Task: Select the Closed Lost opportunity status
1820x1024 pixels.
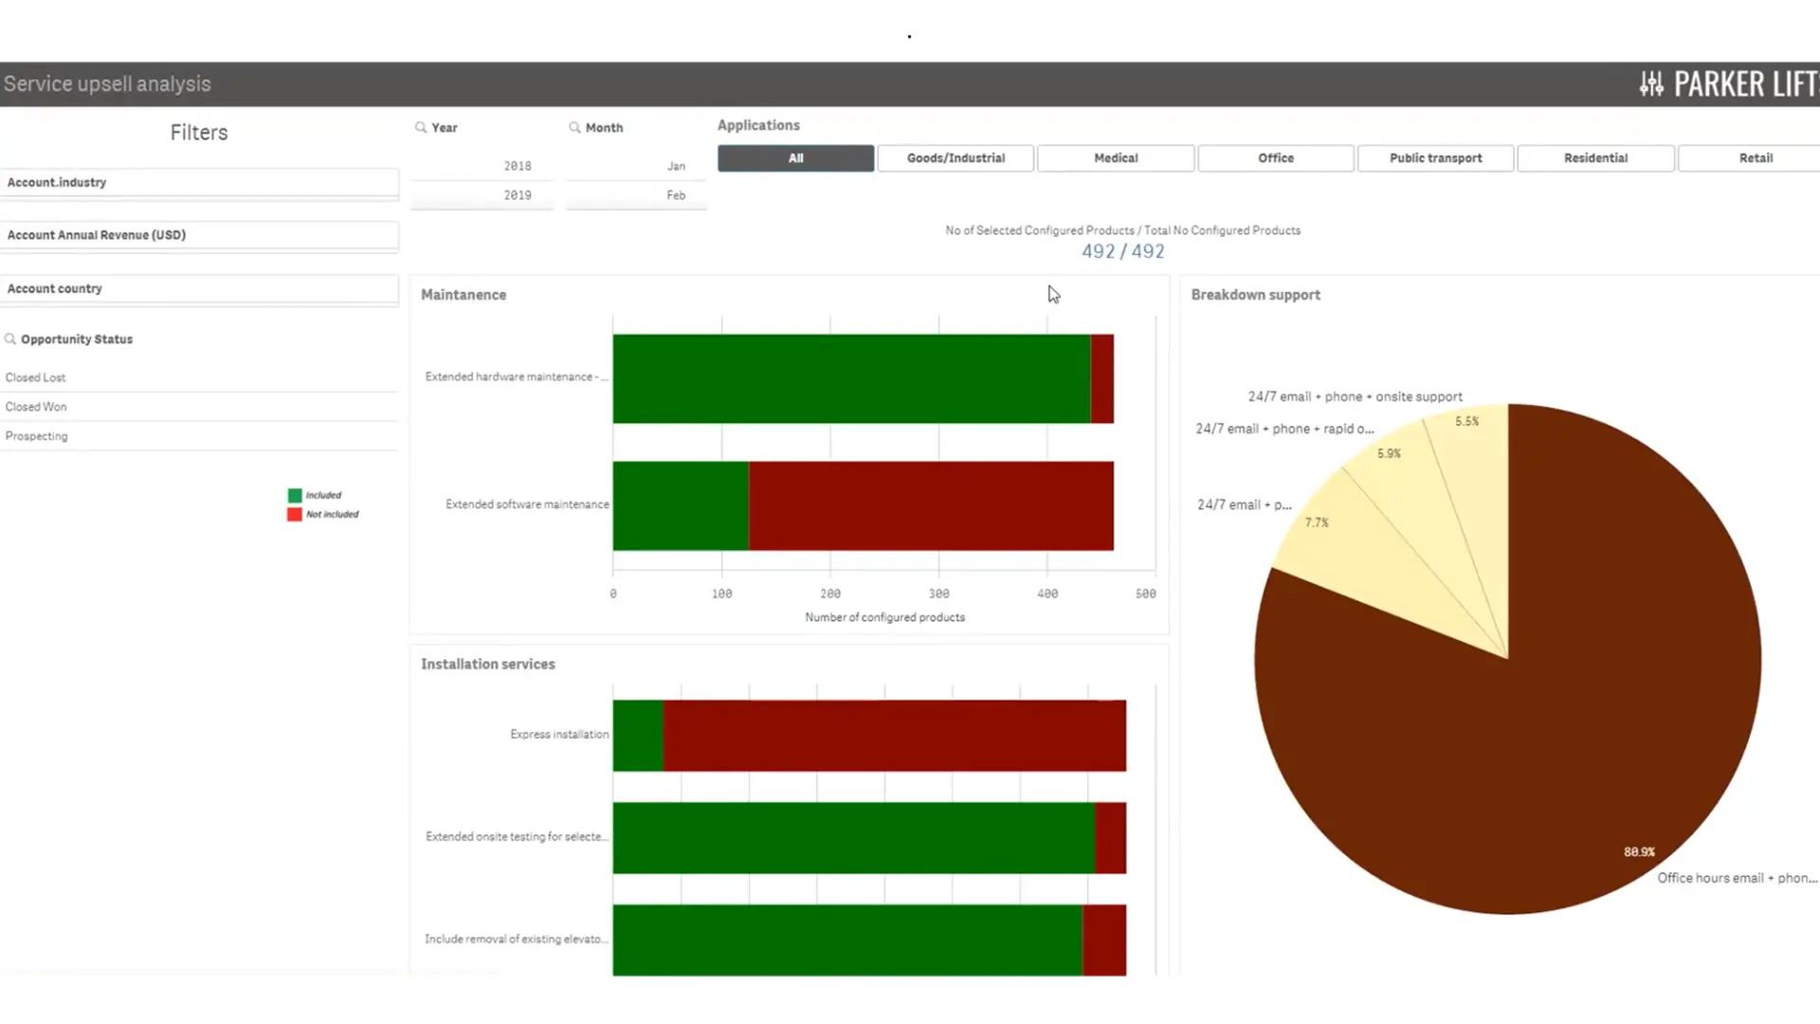Action: [36, 377]
